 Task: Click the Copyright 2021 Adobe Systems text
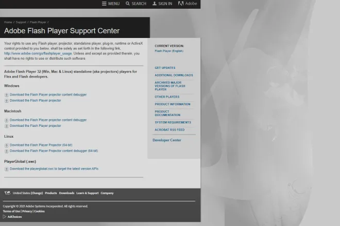point(45,206)
